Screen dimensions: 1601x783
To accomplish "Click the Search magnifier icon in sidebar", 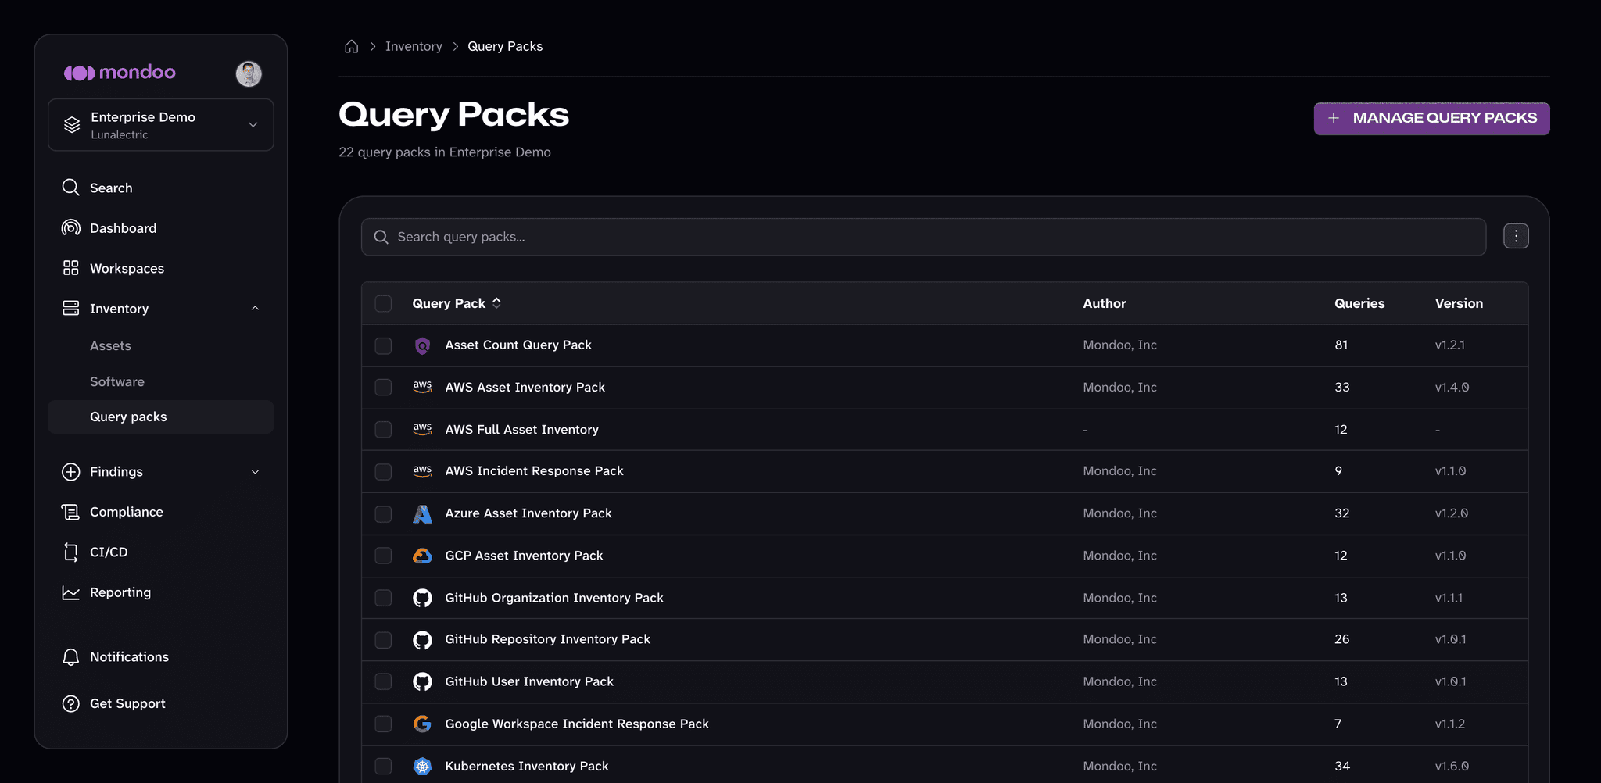I will point(71,188).
